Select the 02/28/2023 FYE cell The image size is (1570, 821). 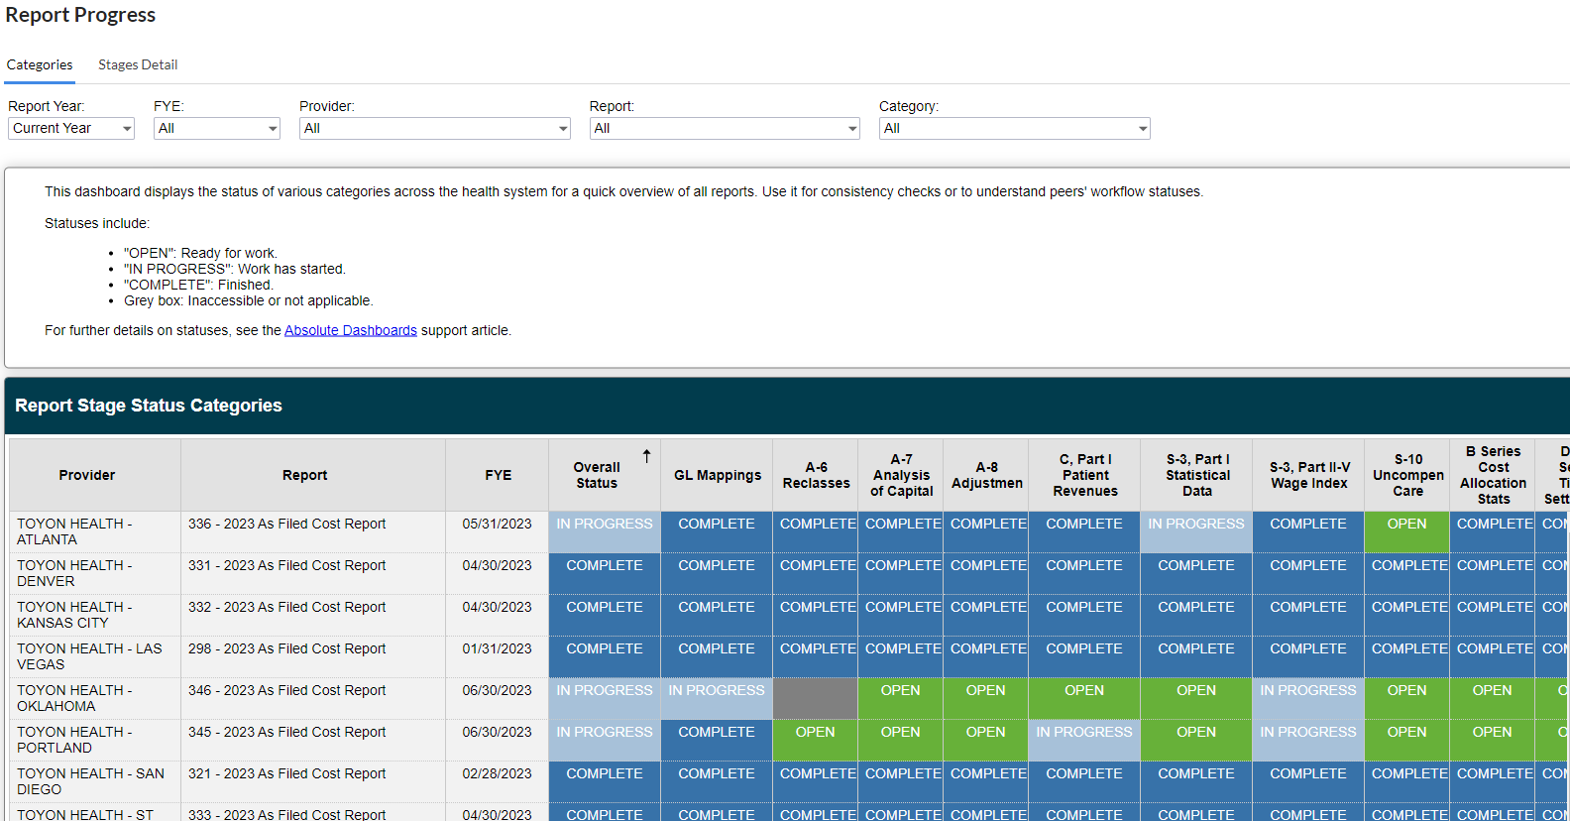tap(498, 781)
